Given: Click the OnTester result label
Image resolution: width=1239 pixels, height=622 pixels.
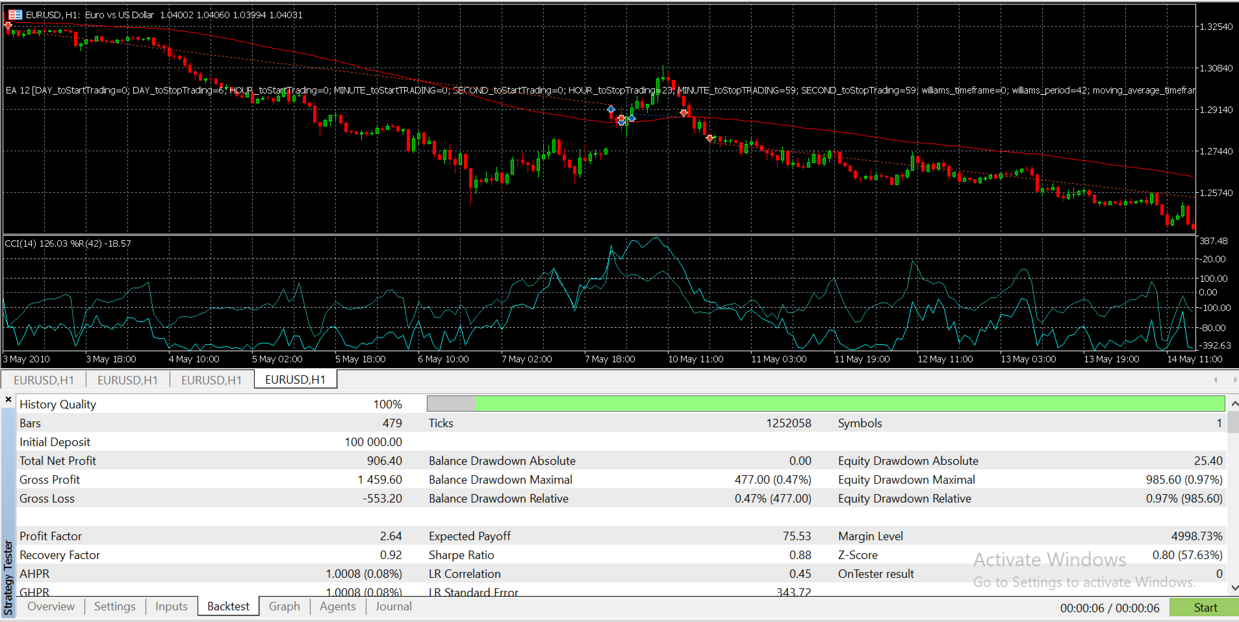Looking at the screenshot, I should point(876,574).
